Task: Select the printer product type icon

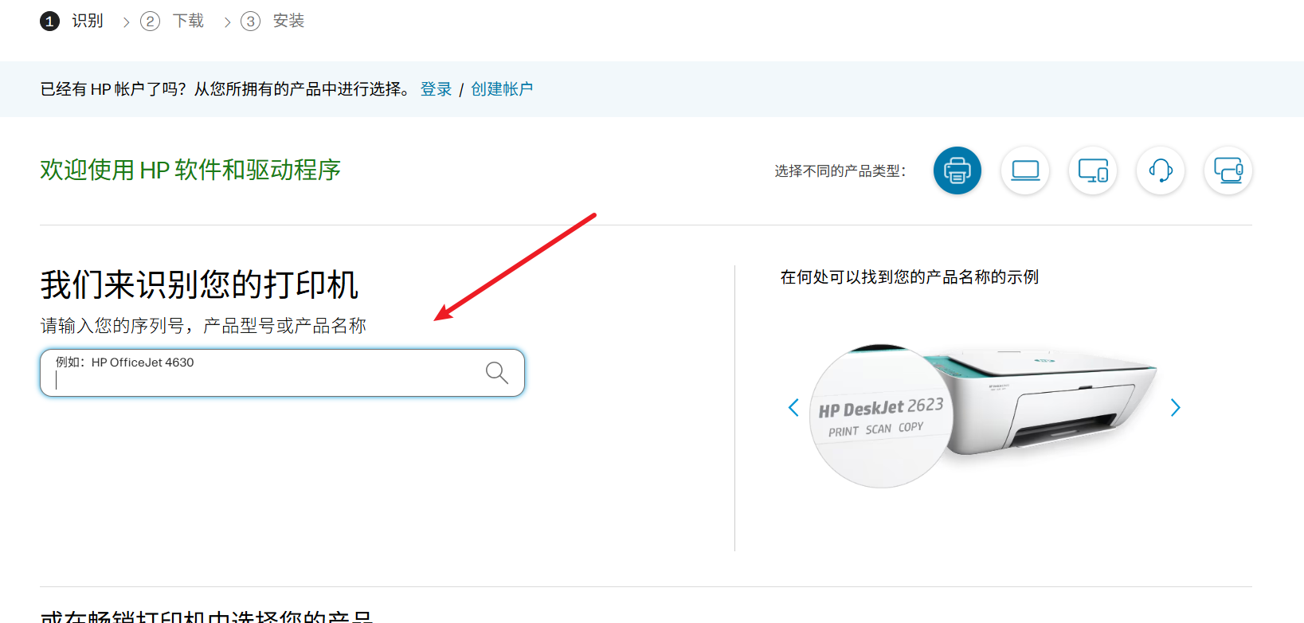Action: 957,170
